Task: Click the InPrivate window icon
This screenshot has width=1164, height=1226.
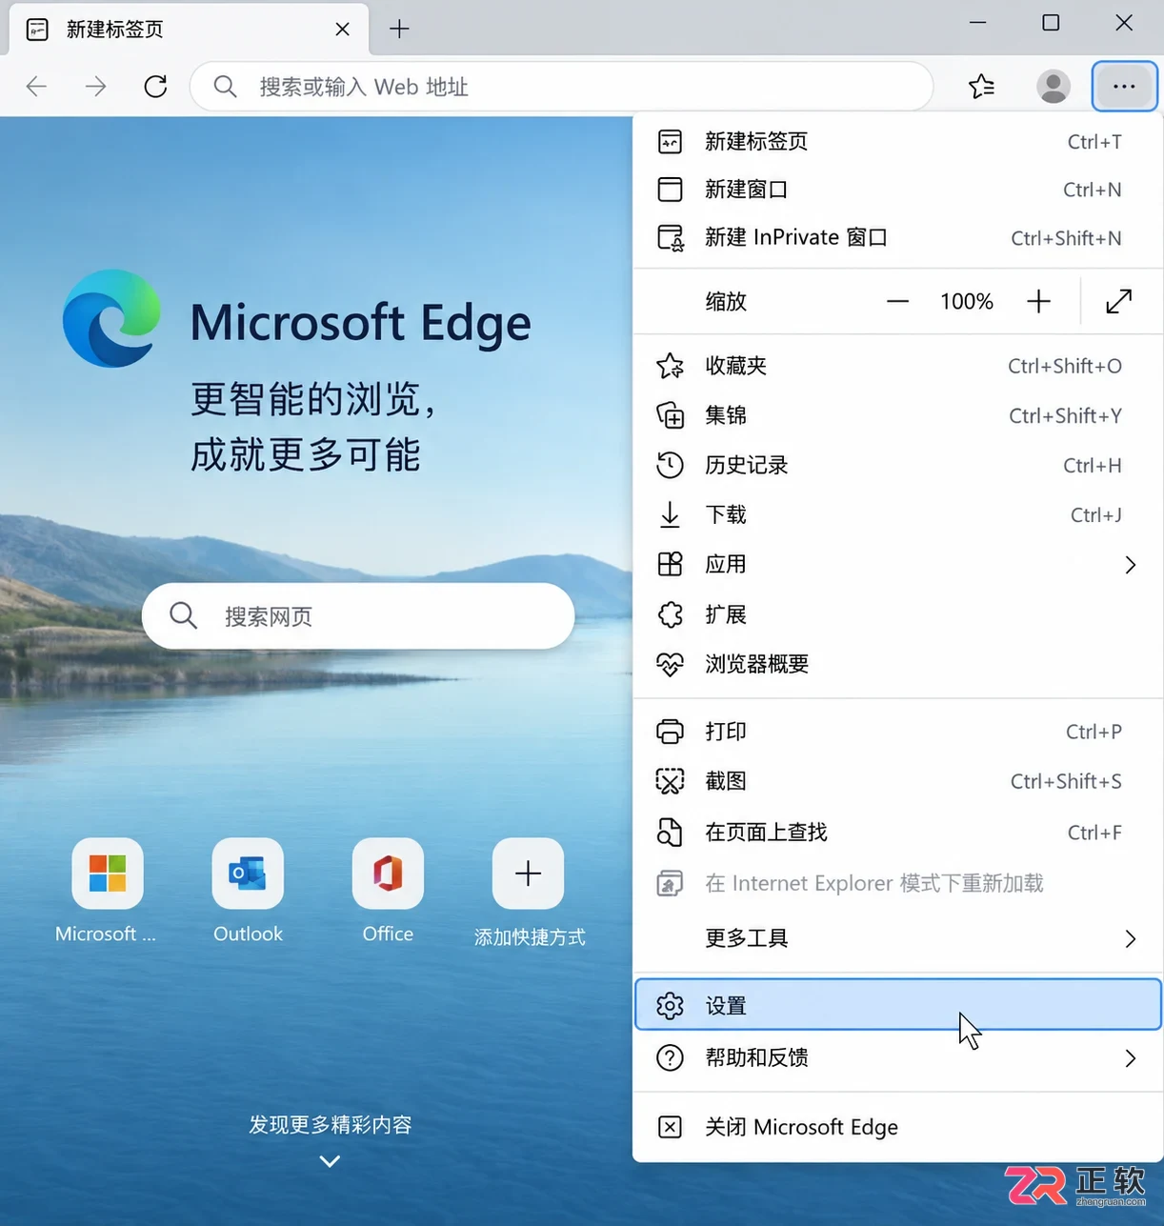Action: 670,237
